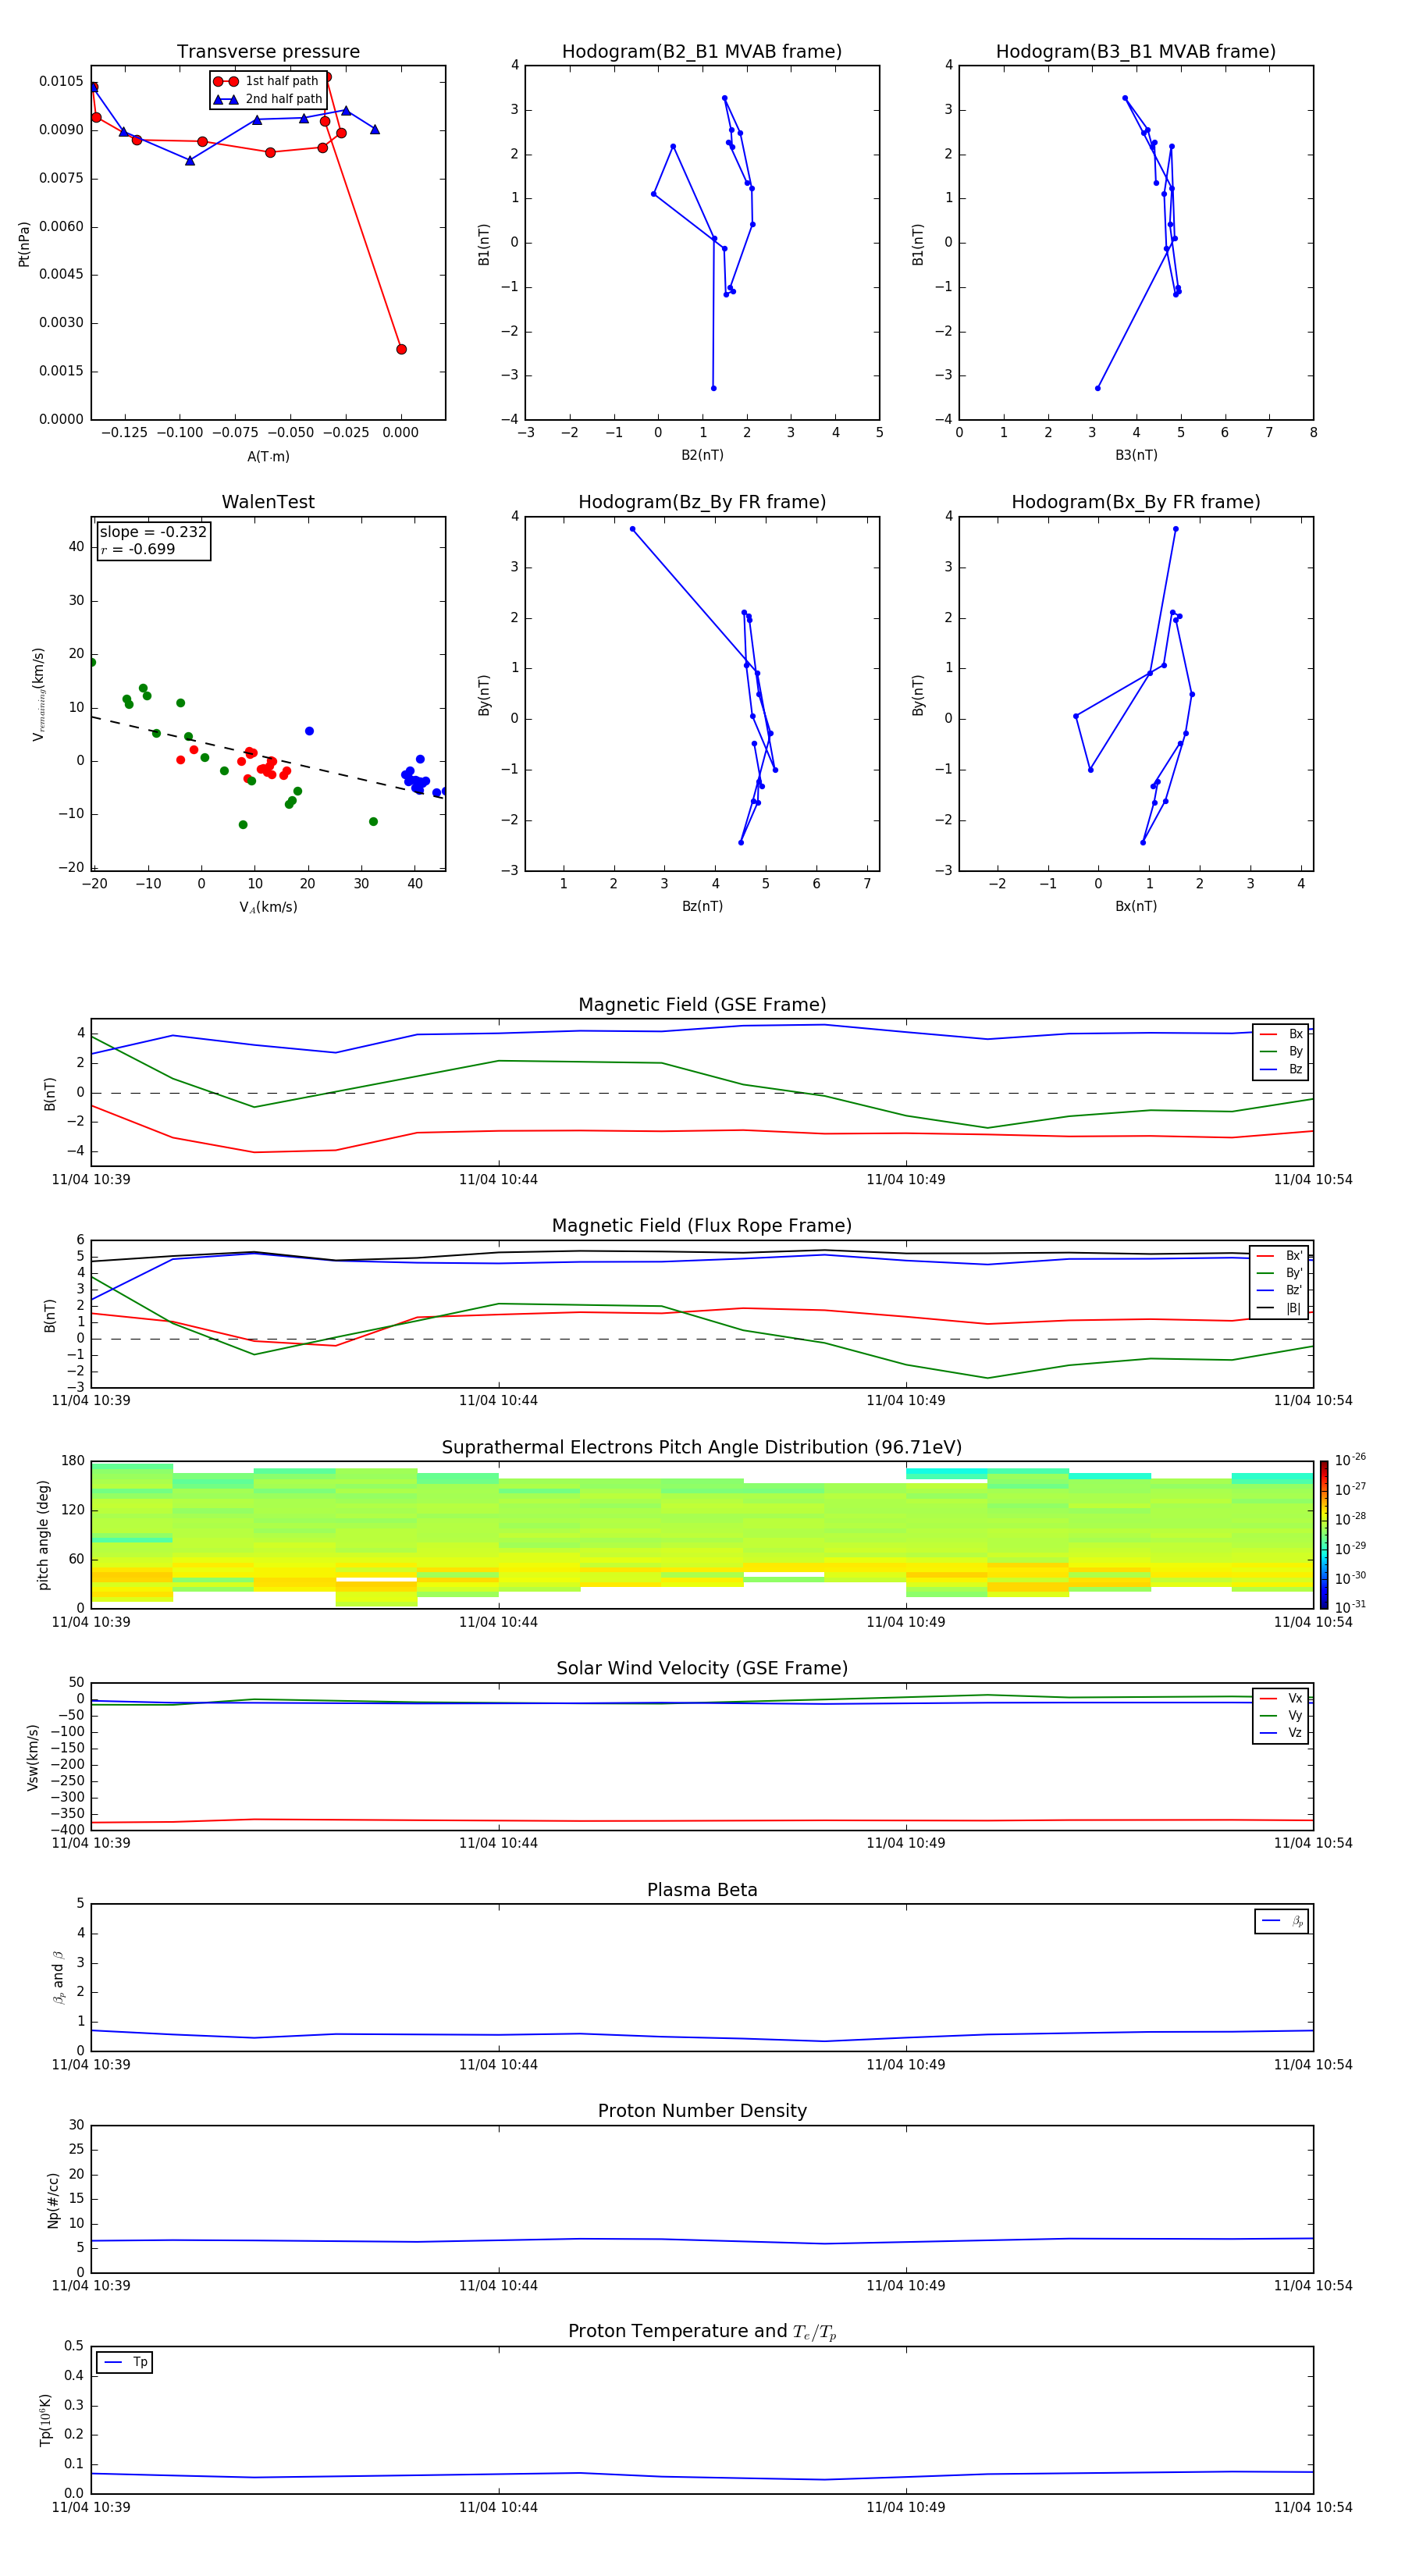Select the Vx legend entry
This screenshot has width=1405, height=2576.
point(1281,1698)
